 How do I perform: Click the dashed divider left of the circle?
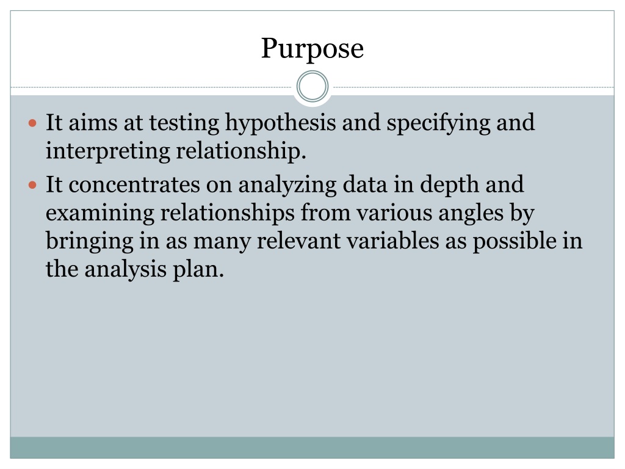151,87
